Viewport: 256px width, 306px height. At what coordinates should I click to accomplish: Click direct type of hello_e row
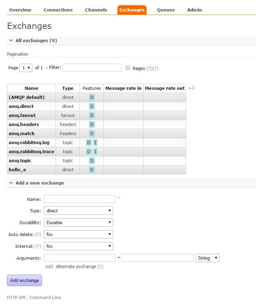pyautogui.click(x=68, y=170)
